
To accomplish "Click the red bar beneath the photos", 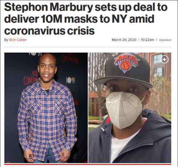I will tap(88, 164).
